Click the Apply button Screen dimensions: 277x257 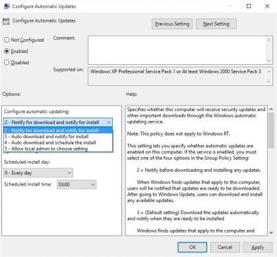(257, 247)
